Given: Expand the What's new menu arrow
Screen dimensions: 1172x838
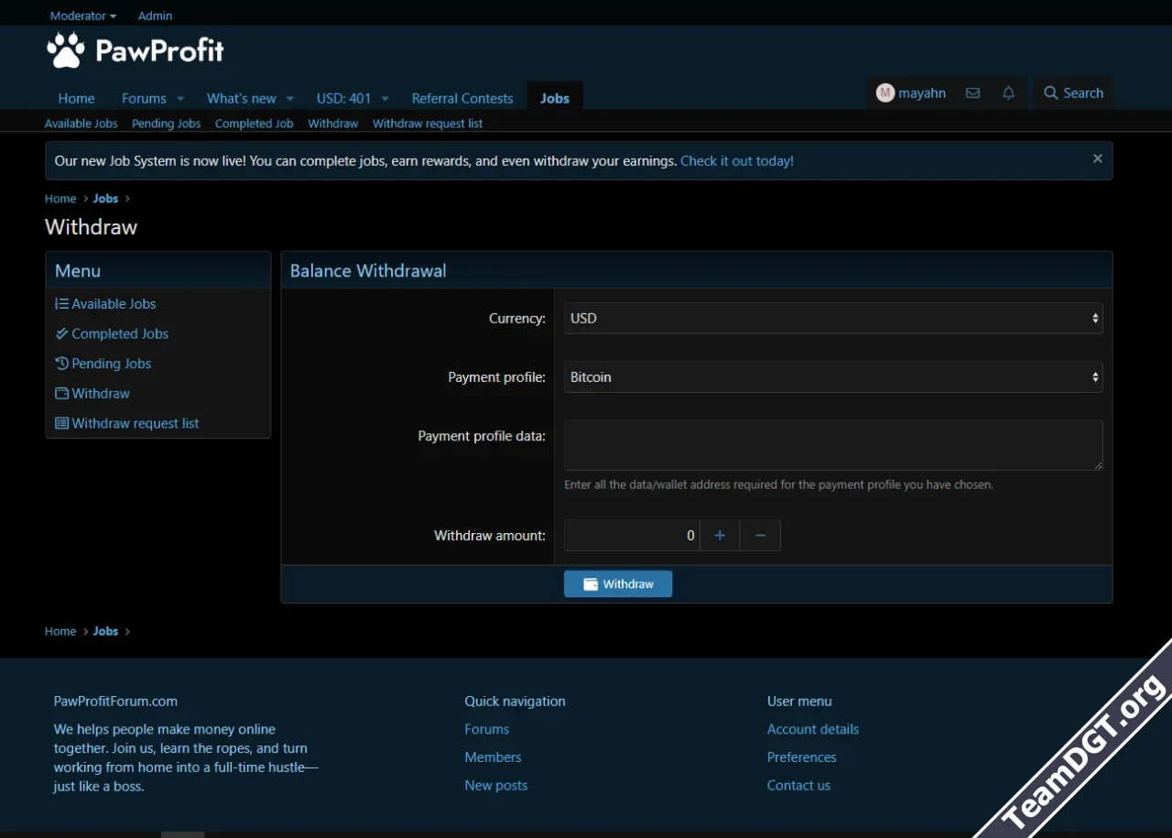Looking at the screenshot, I should pos(290,99).
